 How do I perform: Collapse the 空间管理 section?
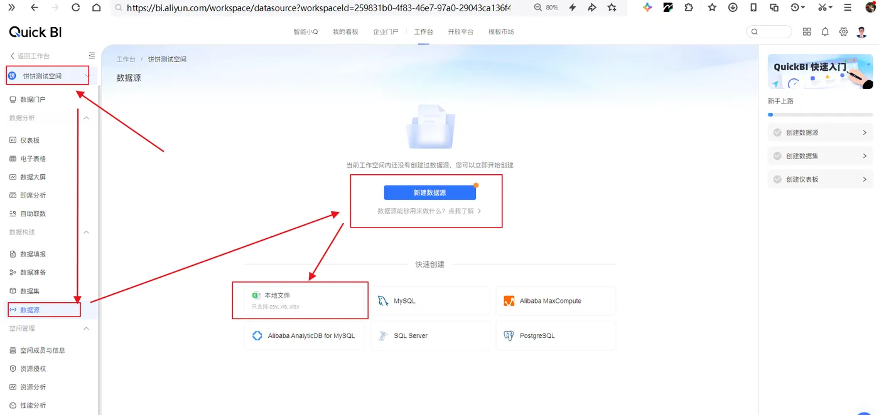tap(87, 328)
